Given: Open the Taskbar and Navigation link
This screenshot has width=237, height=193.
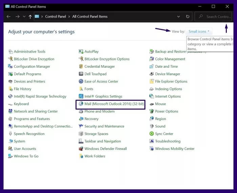Looking at the screenshot, I should click(x=103, y=141).
